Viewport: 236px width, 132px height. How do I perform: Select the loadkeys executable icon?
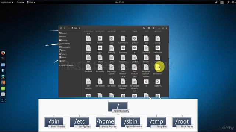coord(158,81)
